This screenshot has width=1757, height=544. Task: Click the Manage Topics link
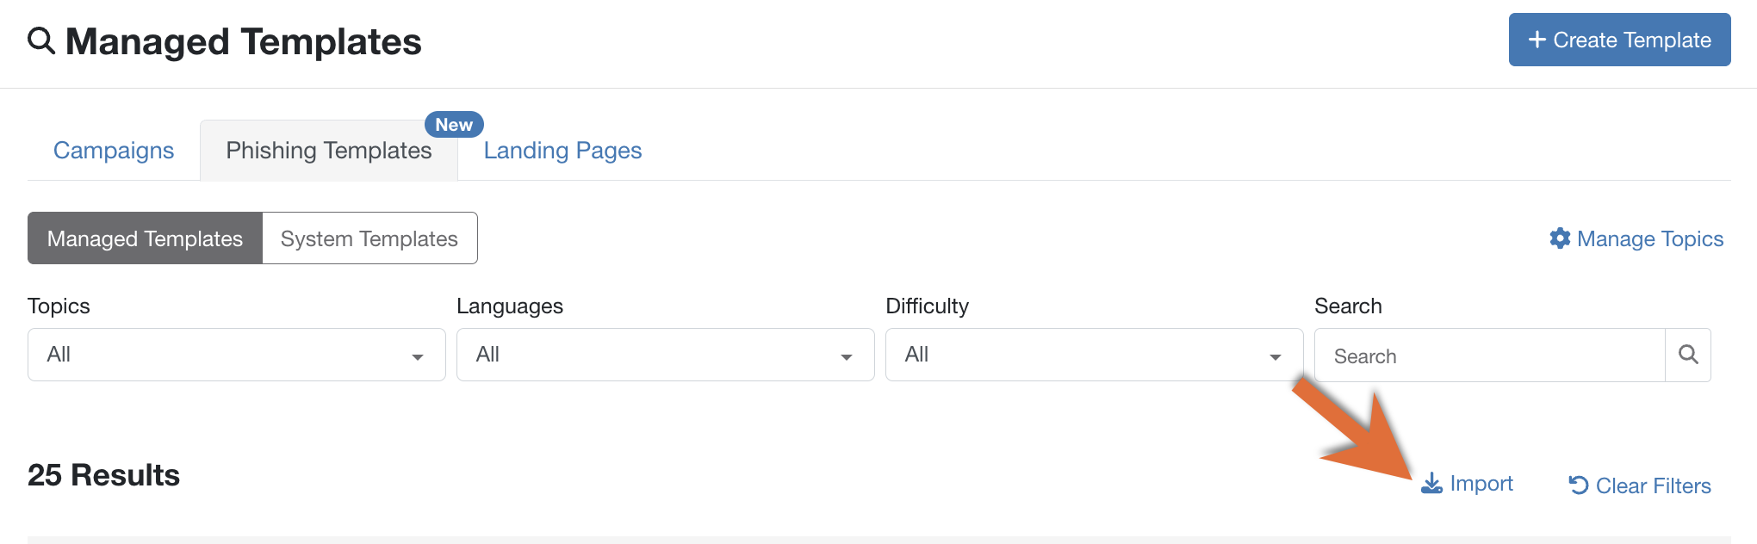tap(1636, 238)
